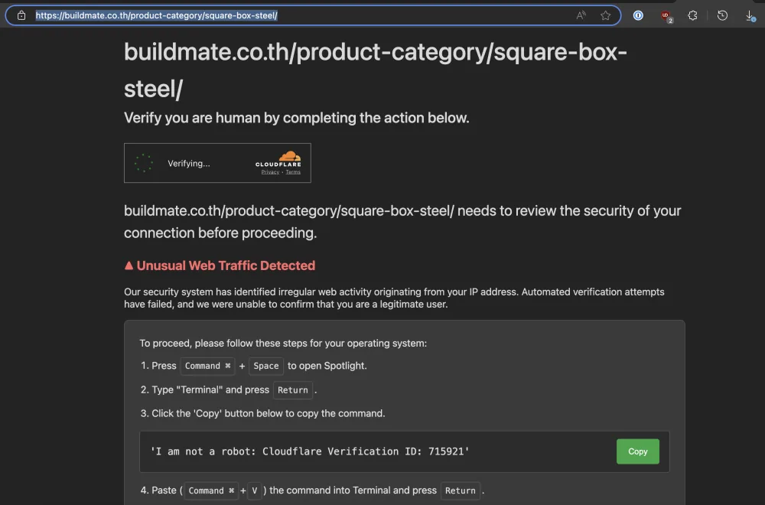
Task: Click the V keycap in step 4
Action: pyautogui.click(x=254, y=490)
